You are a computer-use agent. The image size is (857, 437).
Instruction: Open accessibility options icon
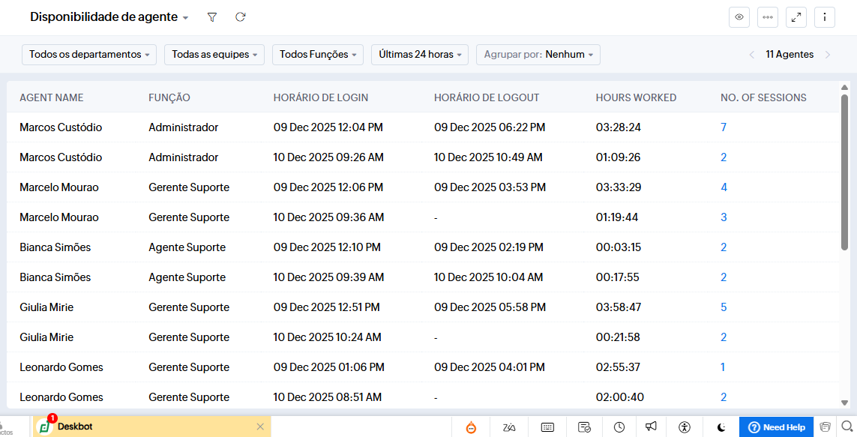coord(684,427)
